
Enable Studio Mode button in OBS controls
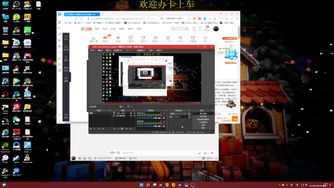pyautogui.click(x=203, y=122)
